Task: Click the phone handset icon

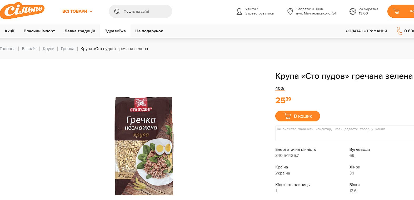Action: [400, 31]
